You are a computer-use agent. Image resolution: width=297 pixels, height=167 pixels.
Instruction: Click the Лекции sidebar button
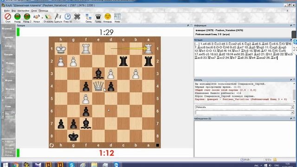[x=8, y=55]
